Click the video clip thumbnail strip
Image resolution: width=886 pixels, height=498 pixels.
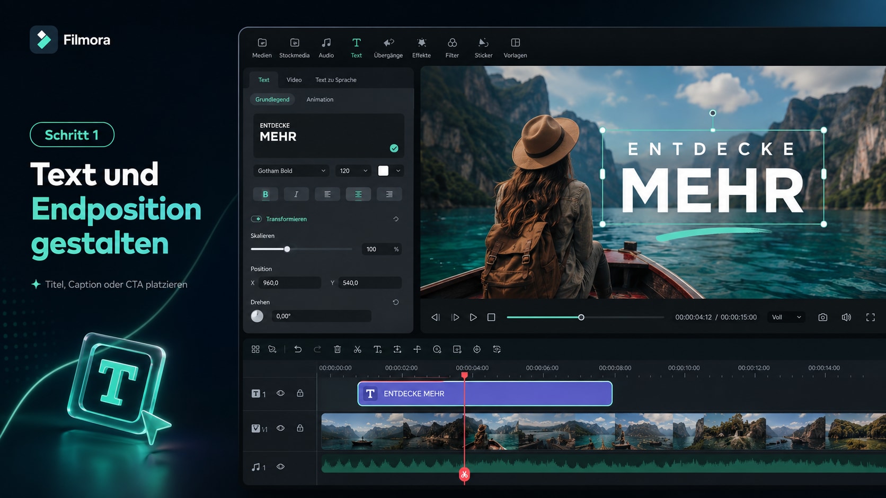[604, 431]
